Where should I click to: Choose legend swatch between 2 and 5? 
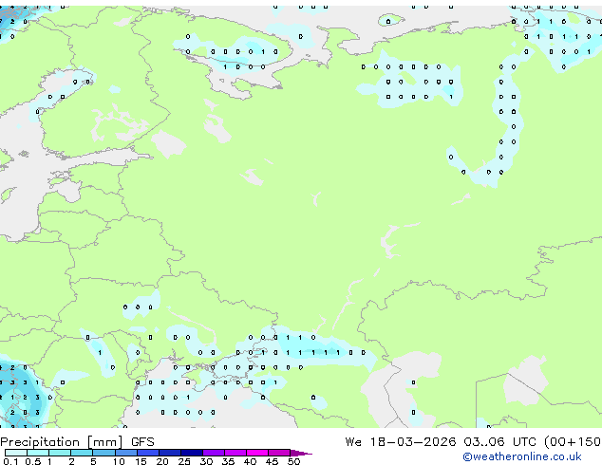click(82, 453)
